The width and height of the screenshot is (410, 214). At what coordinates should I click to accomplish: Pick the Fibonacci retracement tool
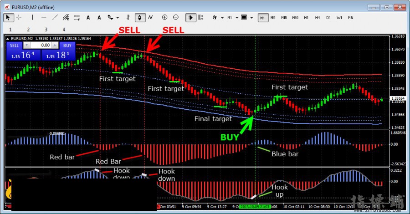click(77, 17)
